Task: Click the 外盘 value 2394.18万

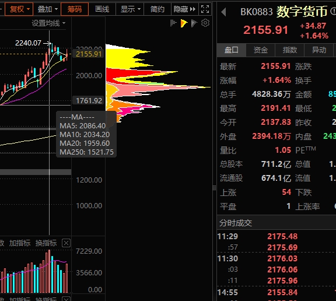Action: 271,136
